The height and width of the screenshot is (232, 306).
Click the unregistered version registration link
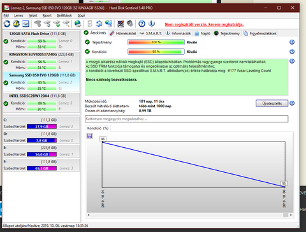tap(204, 24)
